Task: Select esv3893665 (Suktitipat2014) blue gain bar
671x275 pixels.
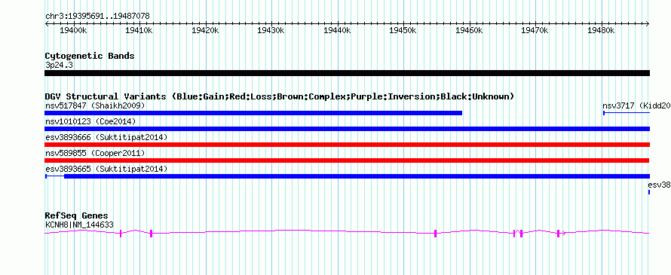Action: coord(347,176)
